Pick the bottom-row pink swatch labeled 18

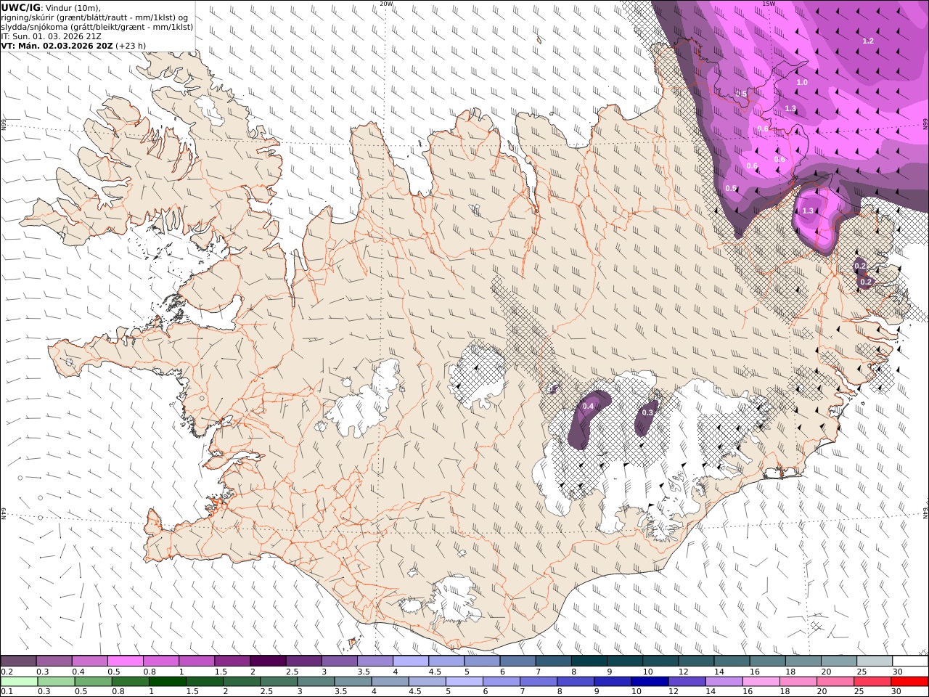[x=798, y=682]
